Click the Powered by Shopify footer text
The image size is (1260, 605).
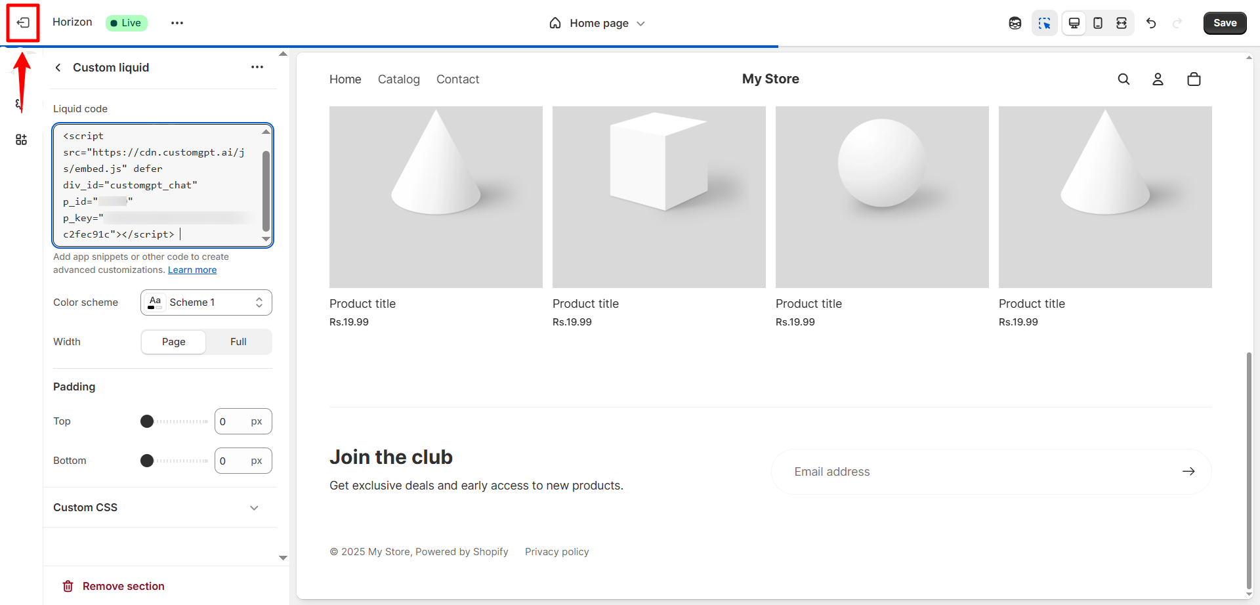[x=462, y=552]
